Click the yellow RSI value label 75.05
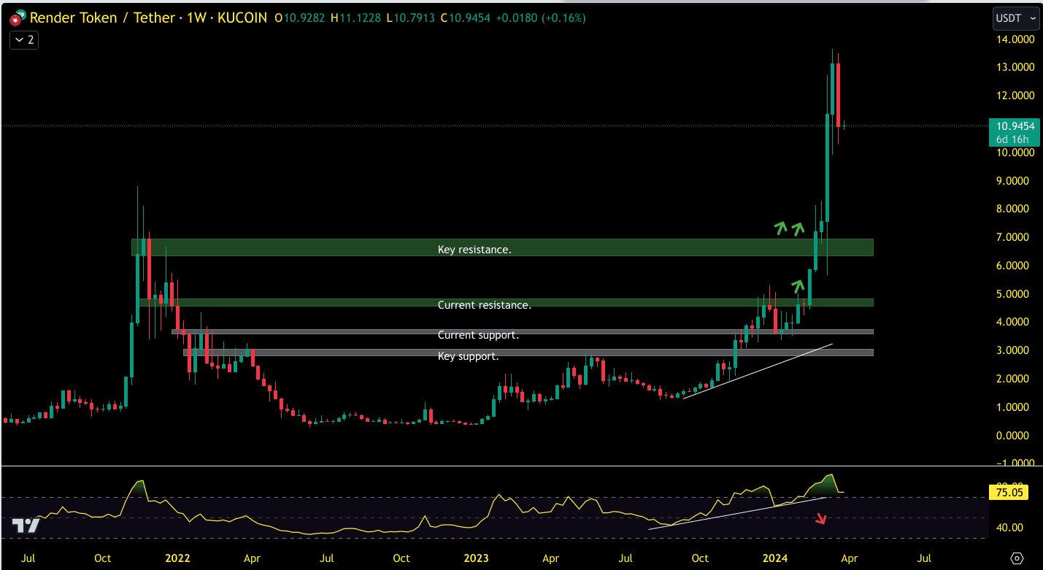Image resolution: width=1043 pixels, height=570 pixels. click(x=1008, y=493)
